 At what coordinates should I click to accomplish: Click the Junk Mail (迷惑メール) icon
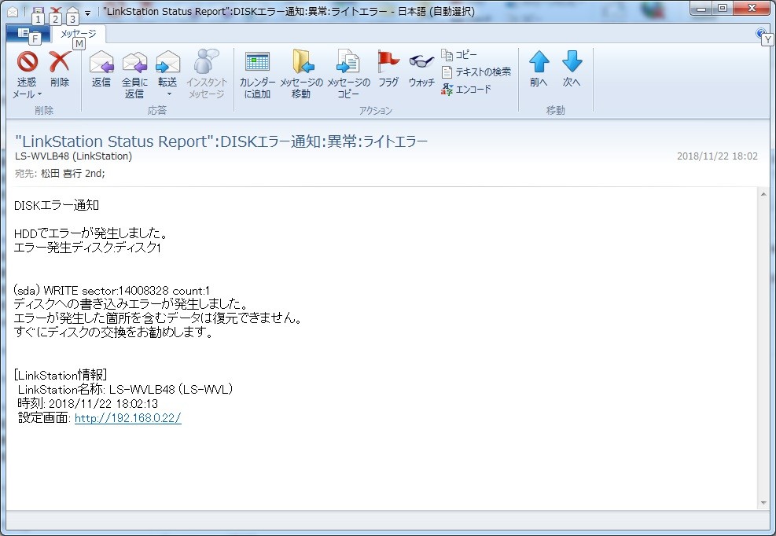click(28, 62)
